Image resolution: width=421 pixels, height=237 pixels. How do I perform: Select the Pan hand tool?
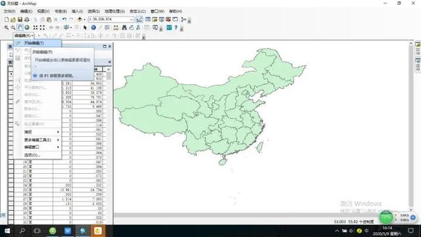pos(20,28)
